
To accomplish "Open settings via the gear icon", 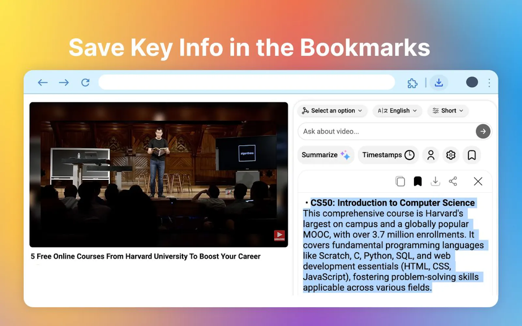I will (x=451, y=155).
